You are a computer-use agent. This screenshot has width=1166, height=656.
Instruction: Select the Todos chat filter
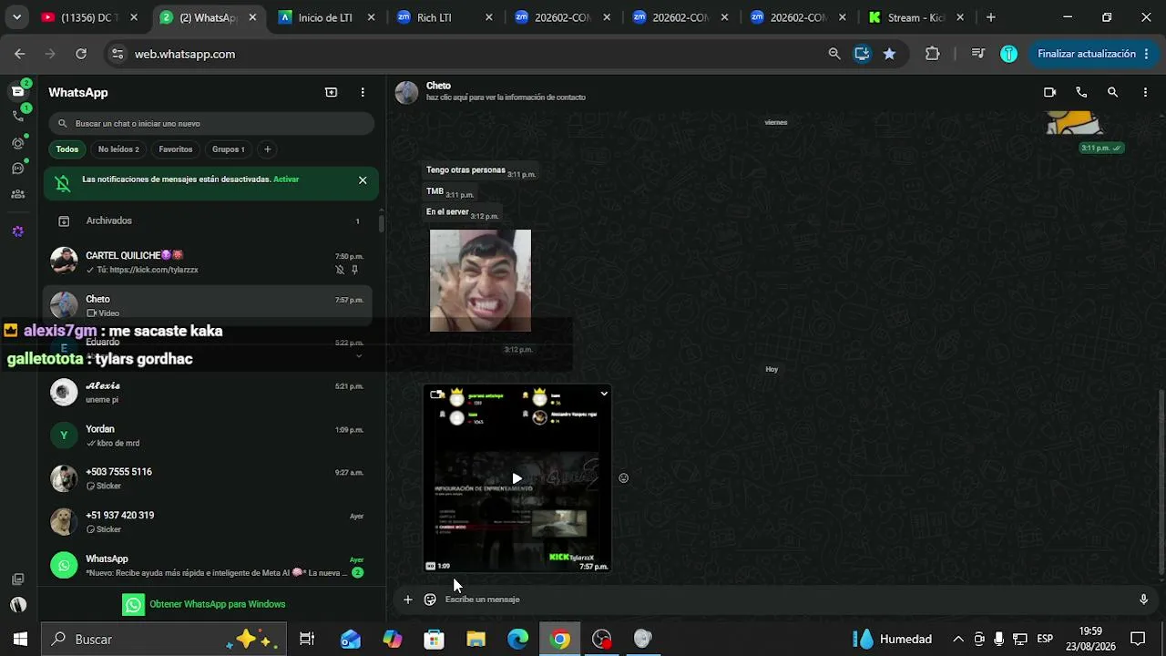coord(66,149)
